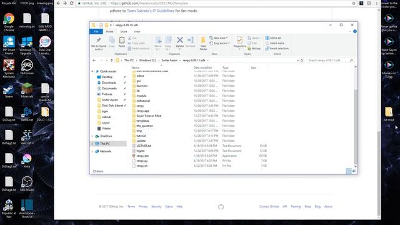The image size is (400, 225).
Task: Open the Contact GitHub footer link
Action: pyautogui.click(x=269, y=207)
